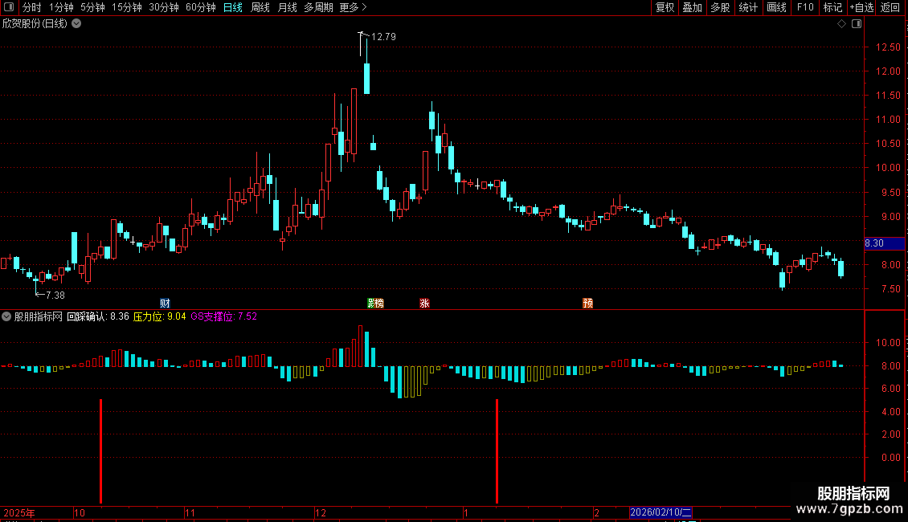The image size is (908, 522).
Task: Toggle the left sidebar panel icon
Action: pos(9,7)
